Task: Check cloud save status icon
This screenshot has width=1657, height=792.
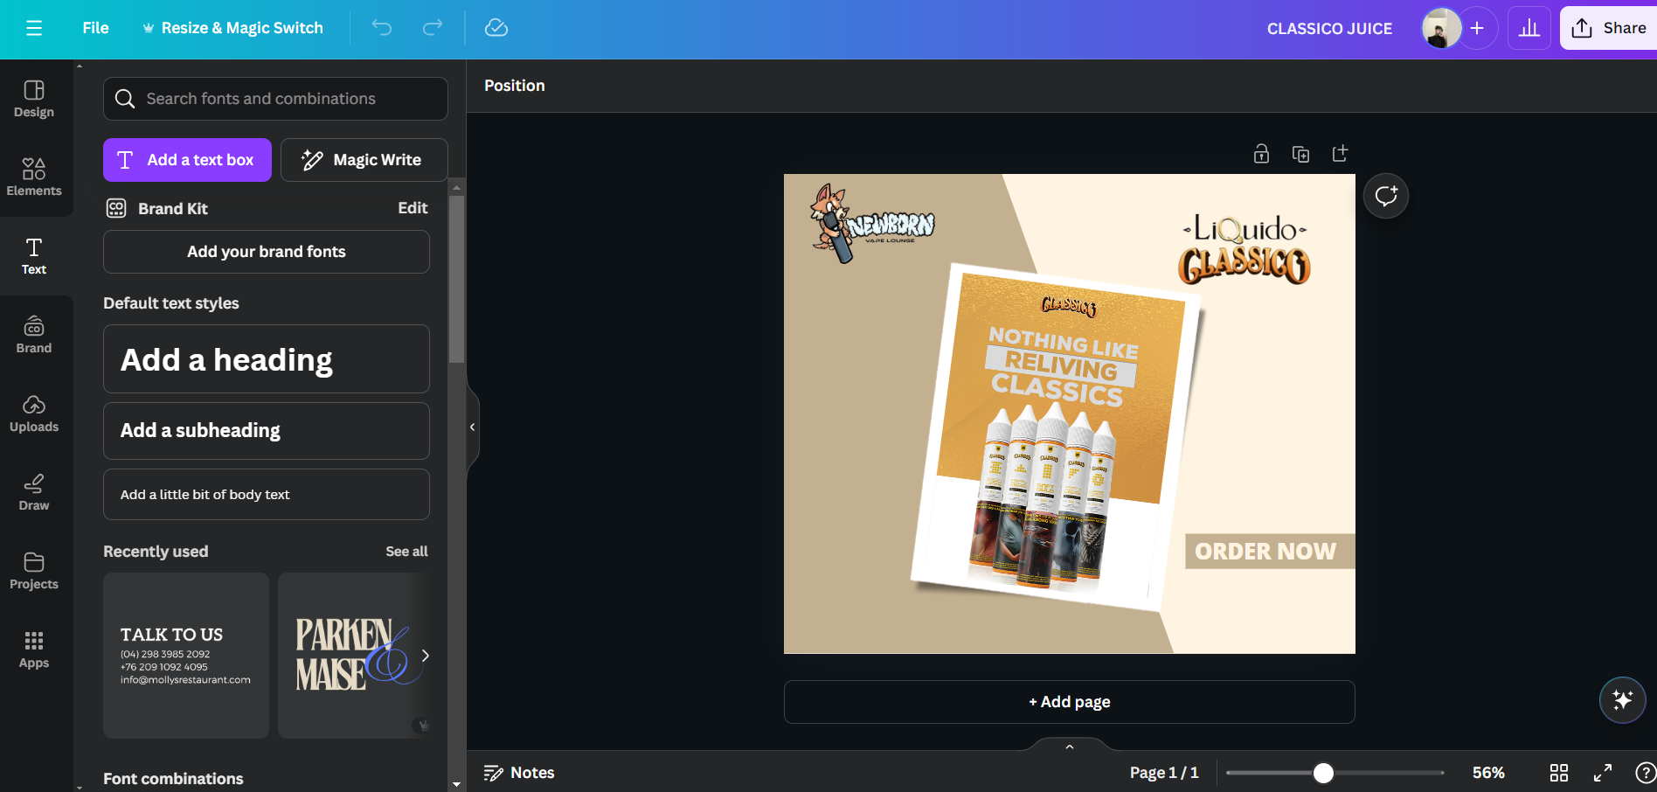Action: point(496,28)
